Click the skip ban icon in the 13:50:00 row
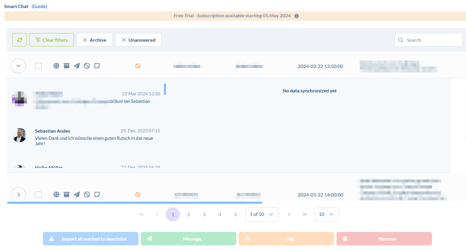Image resolution: width=466 pixels, height=251 pixels. [87, 66]
